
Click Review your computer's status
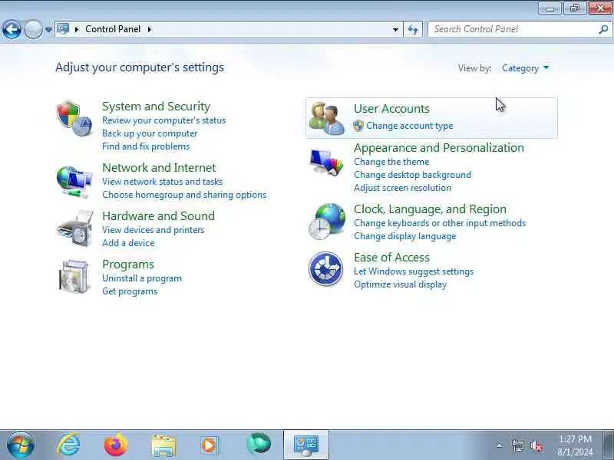(163, 120)
